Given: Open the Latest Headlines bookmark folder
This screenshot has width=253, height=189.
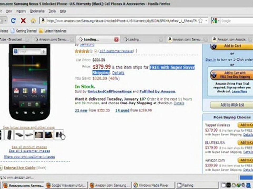Looking at the screenshot, I should [x=53, y=31].
